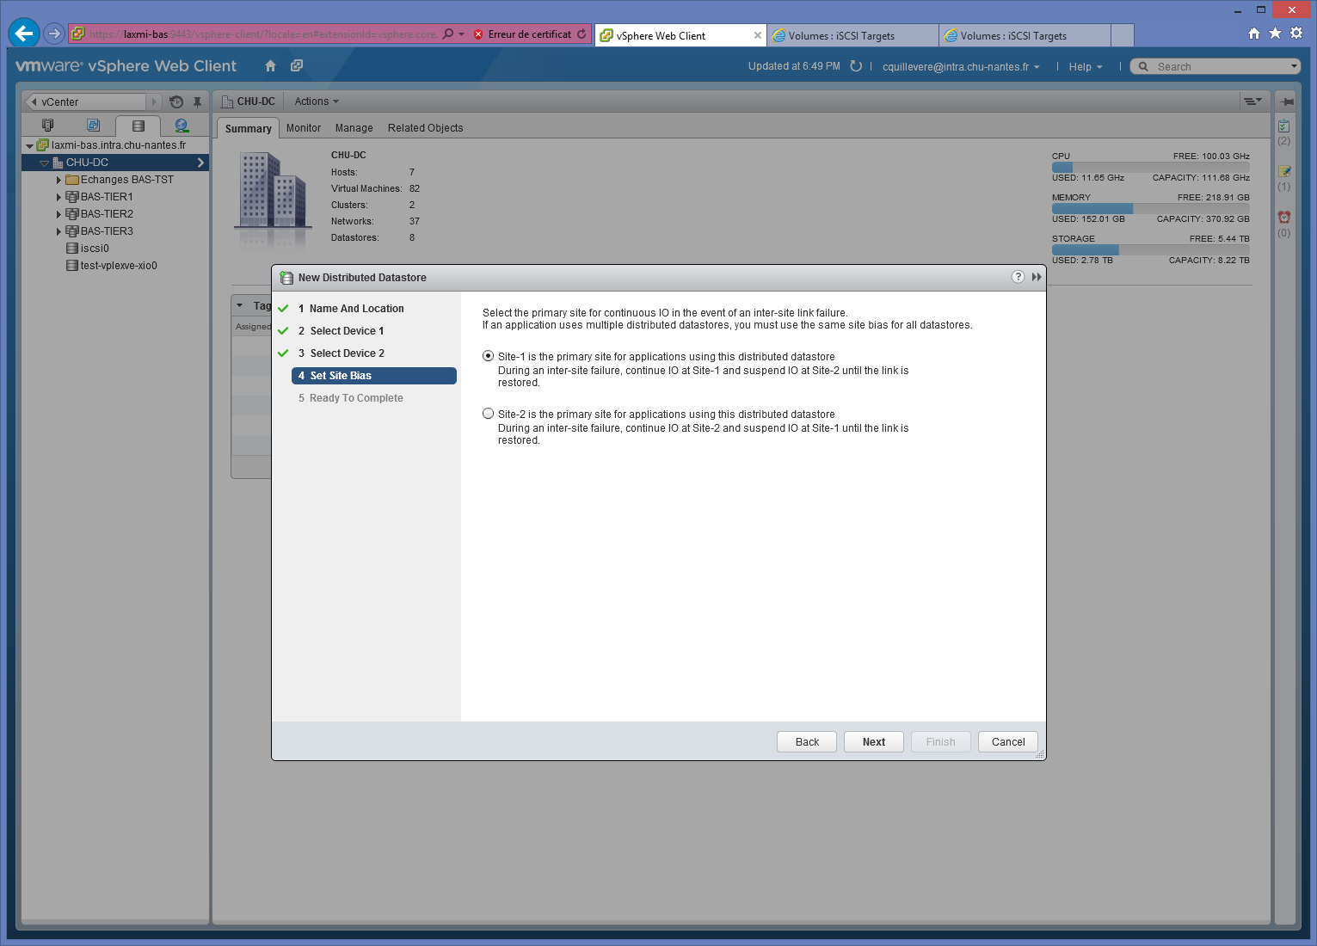Screen dimensions: 1317x946
Task: Open the Actions dropdown menu
Action: pyautogui.click(x=316, y=101)
